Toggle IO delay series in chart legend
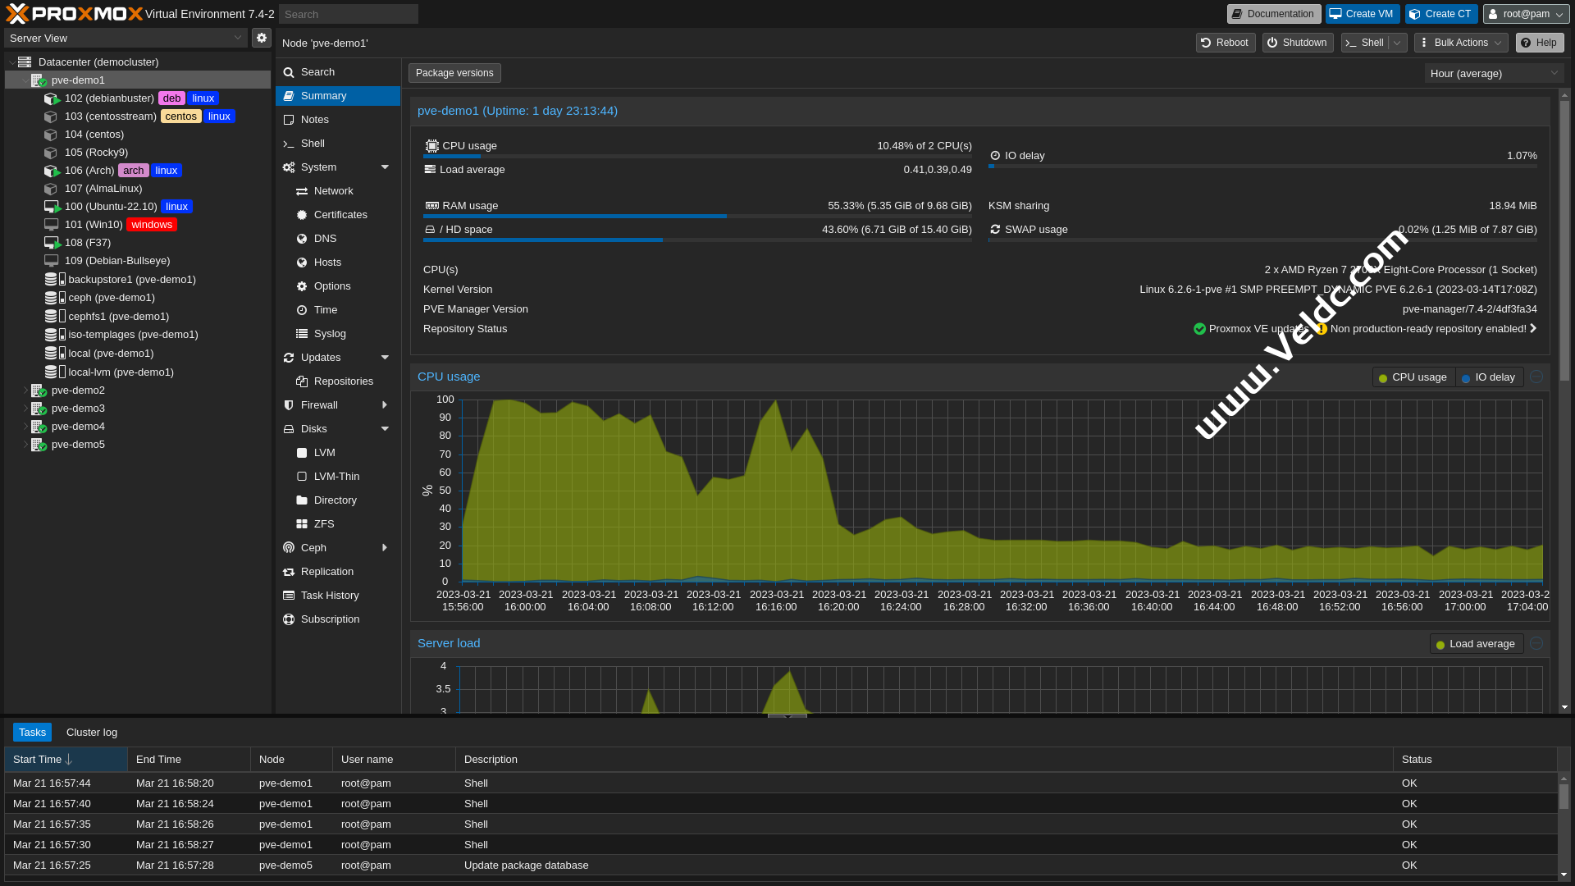Viewport: 1575px width, 886px height. click(x=1489, y=377)
